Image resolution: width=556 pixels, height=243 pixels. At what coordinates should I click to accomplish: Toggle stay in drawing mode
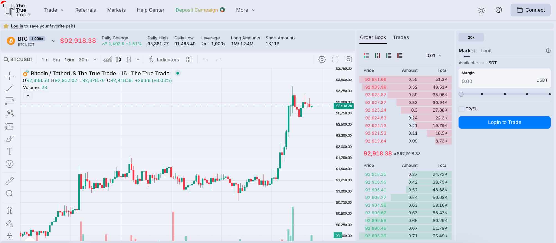click(10, 223)
